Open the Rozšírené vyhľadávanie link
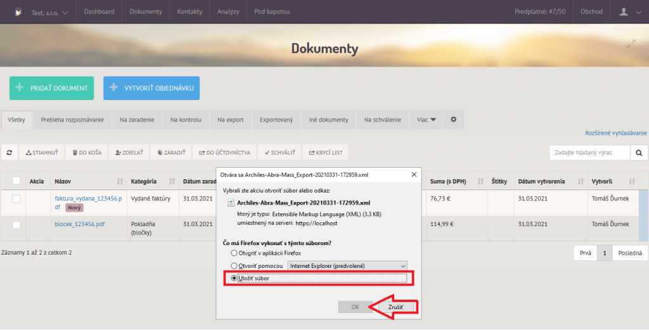This screenshot has height=330, width=649. (615, 133)
